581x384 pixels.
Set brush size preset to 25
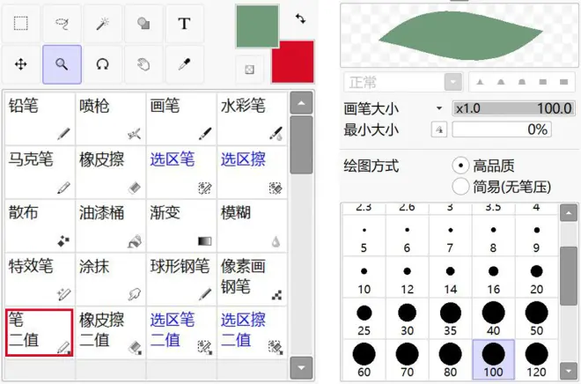[364, 319]
